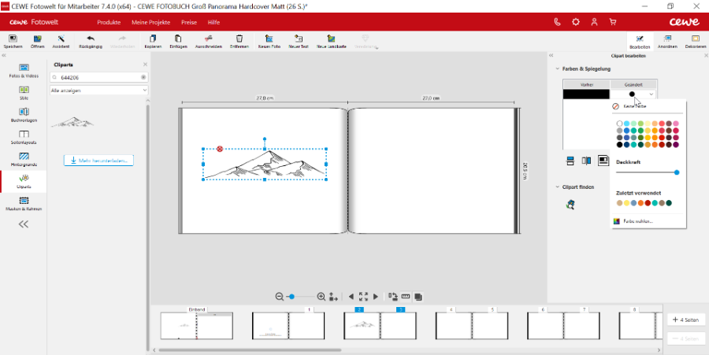Screen dimensions: 709x355
Task: Zoom in with the plus magnifier
Action: click(321, 297)
